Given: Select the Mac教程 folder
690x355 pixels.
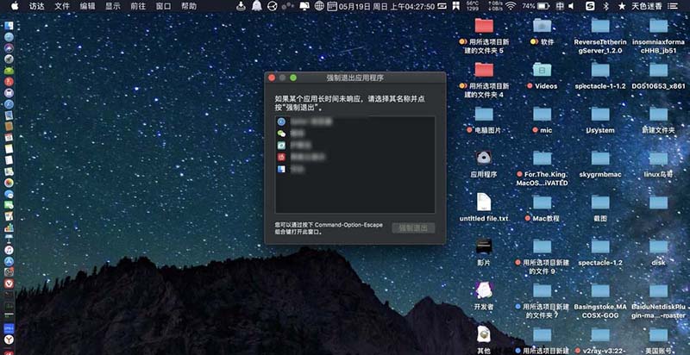Looking at the screenshot, I should click(x=543, y=202).
